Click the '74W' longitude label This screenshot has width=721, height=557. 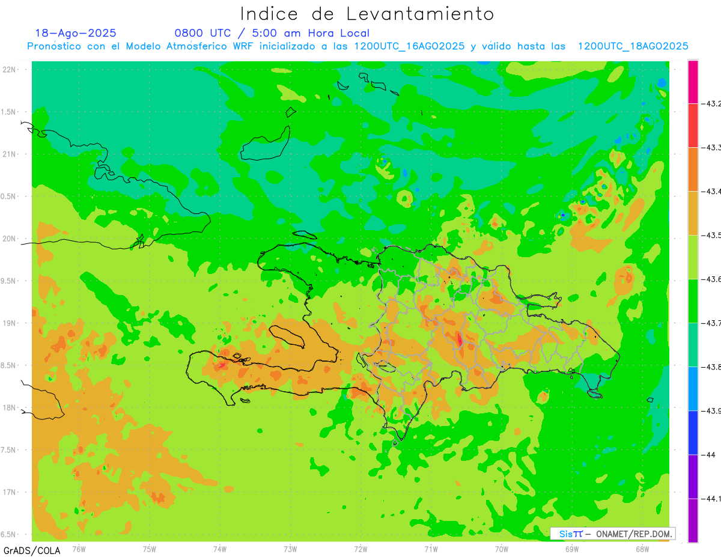tap(220, 549)
